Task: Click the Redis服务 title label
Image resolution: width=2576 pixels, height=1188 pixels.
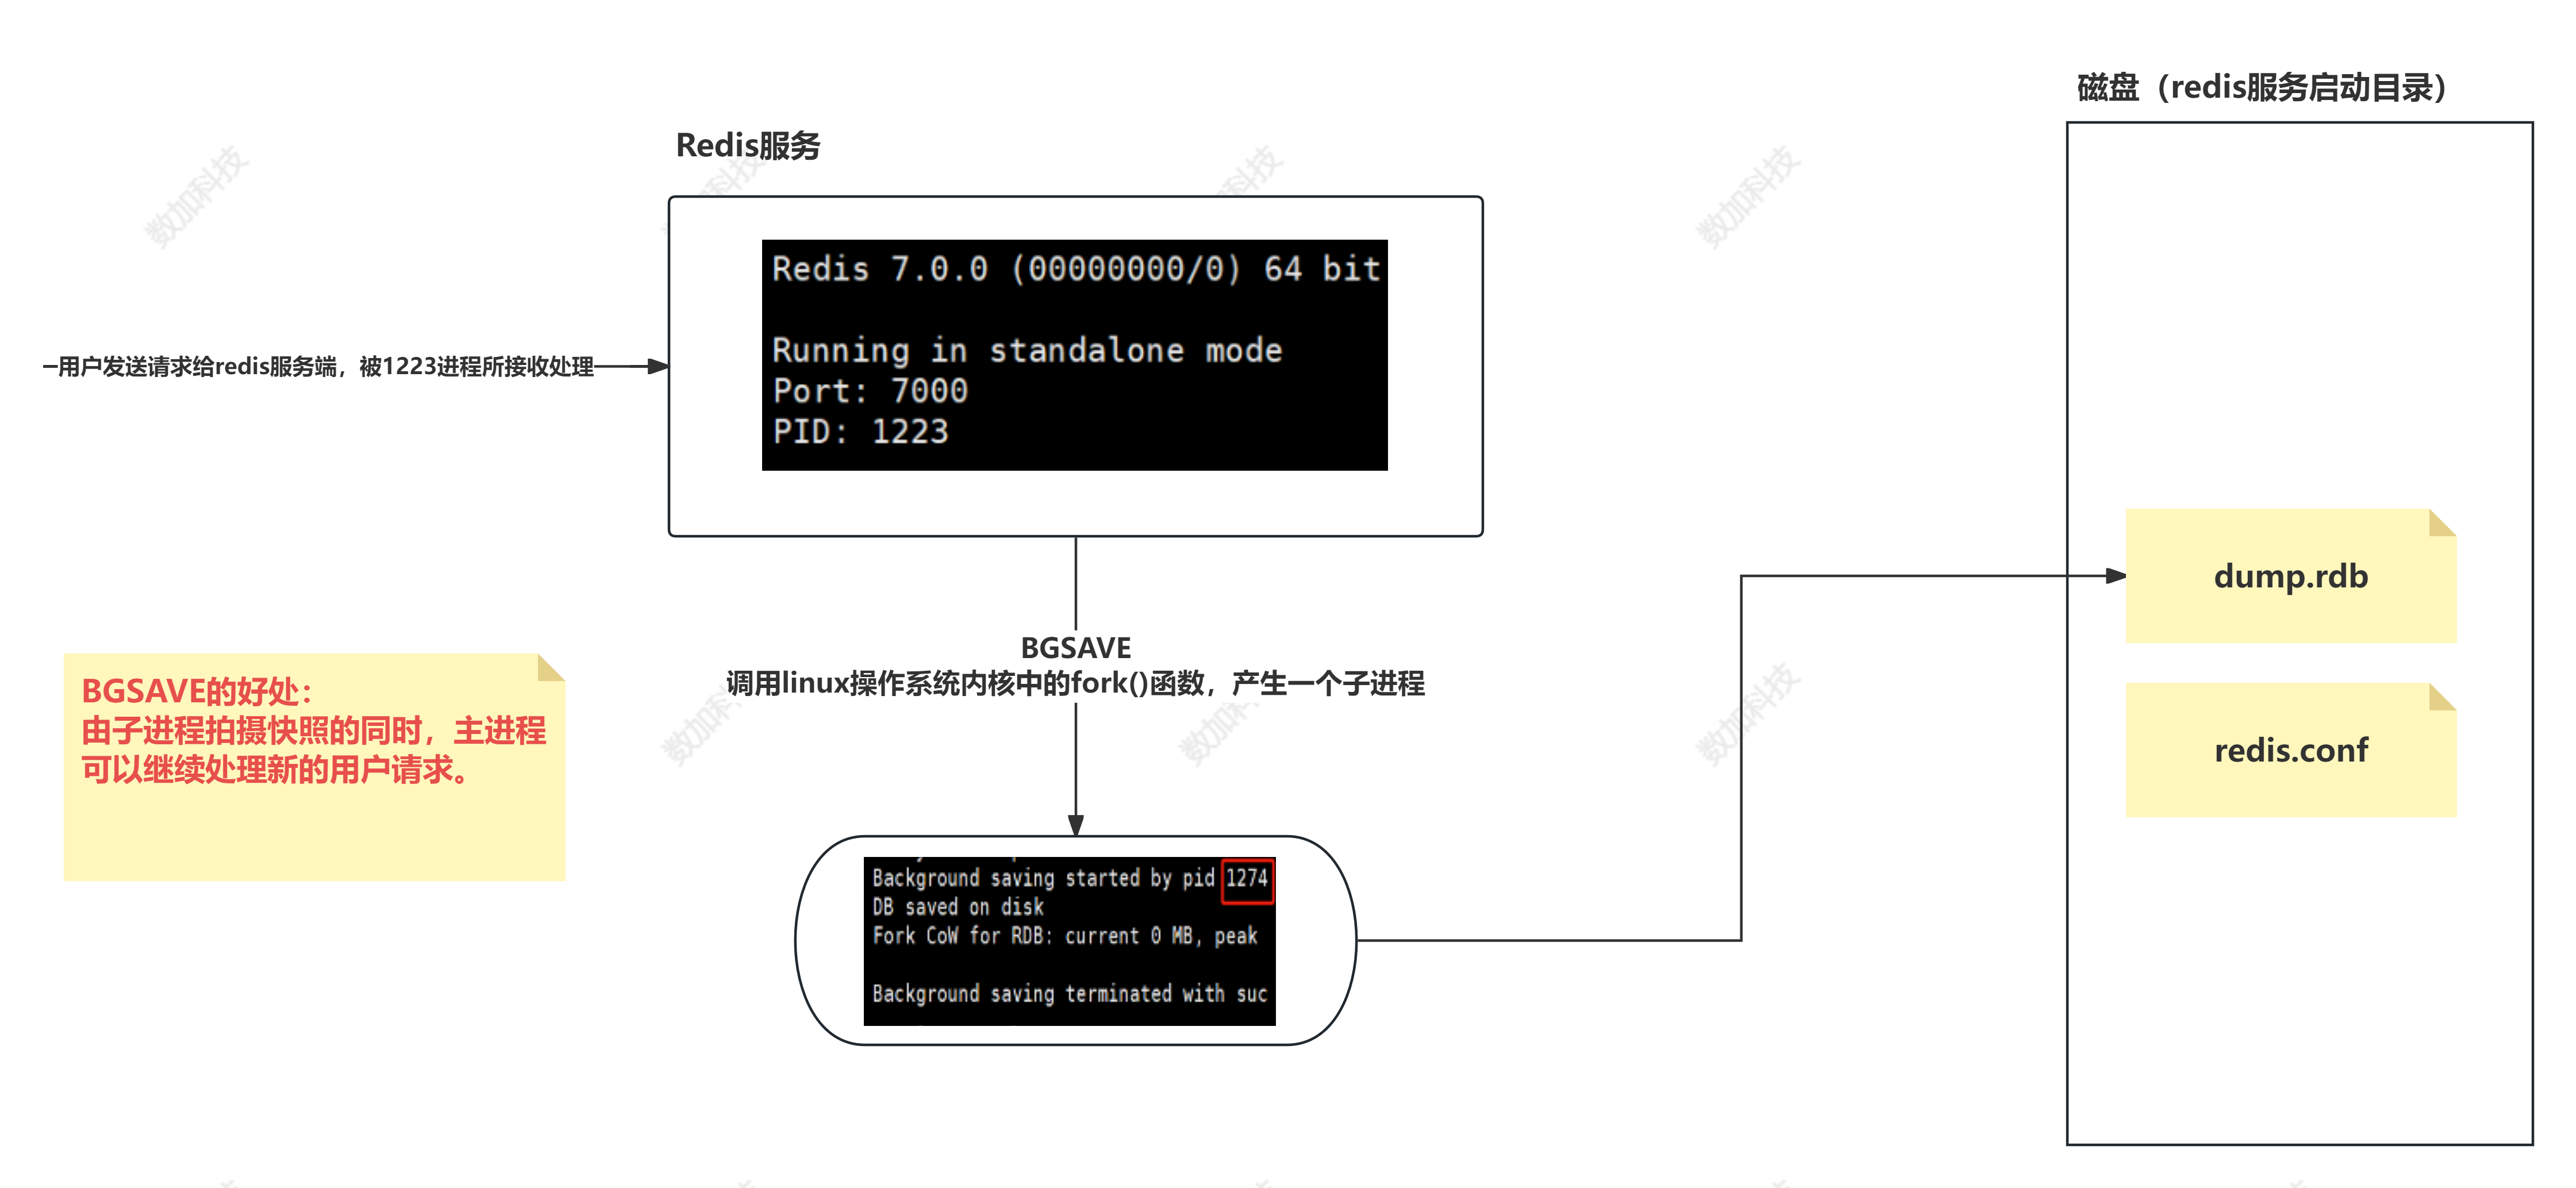Action: coord(748,146)
